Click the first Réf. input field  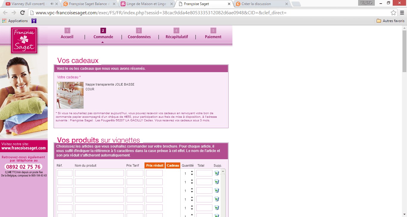pyautogui.click(x=65, y=173)
